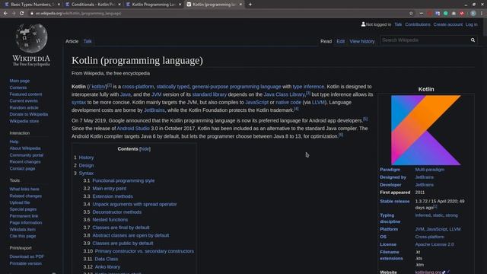This screenshot has height=274, width=487.
Task: Click Upload file sidebar link
Action: [x=20, y=202]
